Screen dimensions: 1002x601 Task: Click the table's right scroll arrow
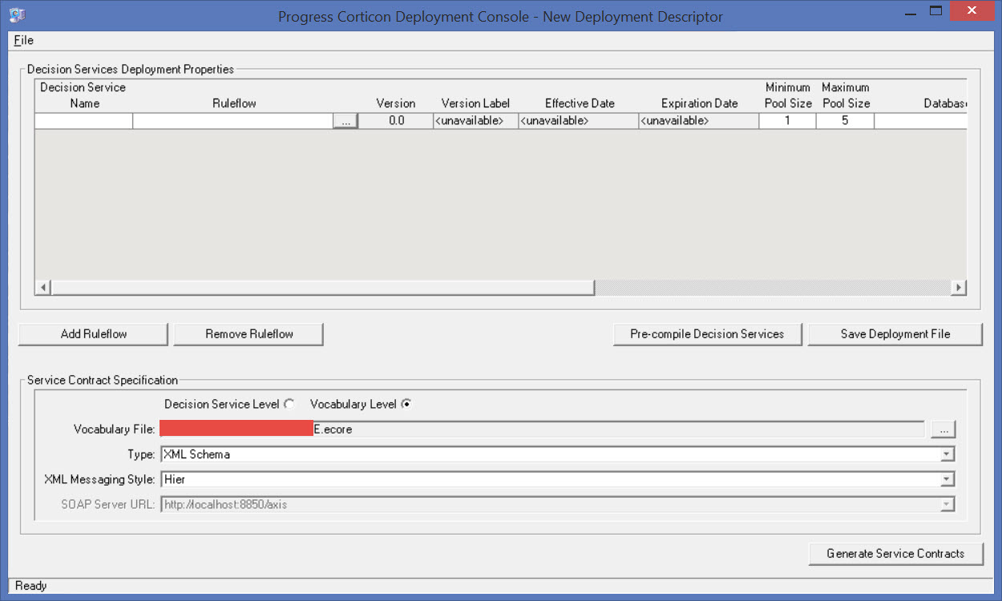click(958, 288)
